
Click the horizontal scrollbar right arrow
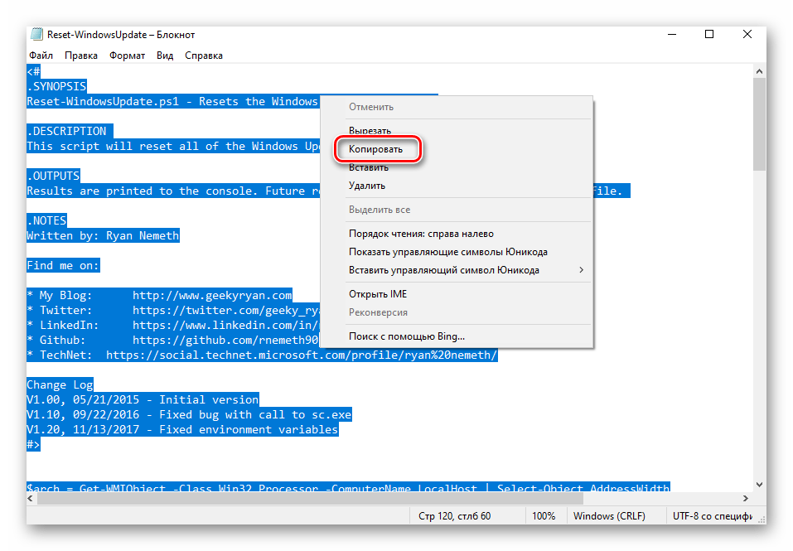pos(747,500)
